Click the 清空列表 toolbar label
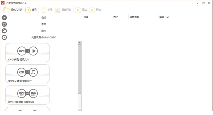Screen dimensions: 213x115 66,10
